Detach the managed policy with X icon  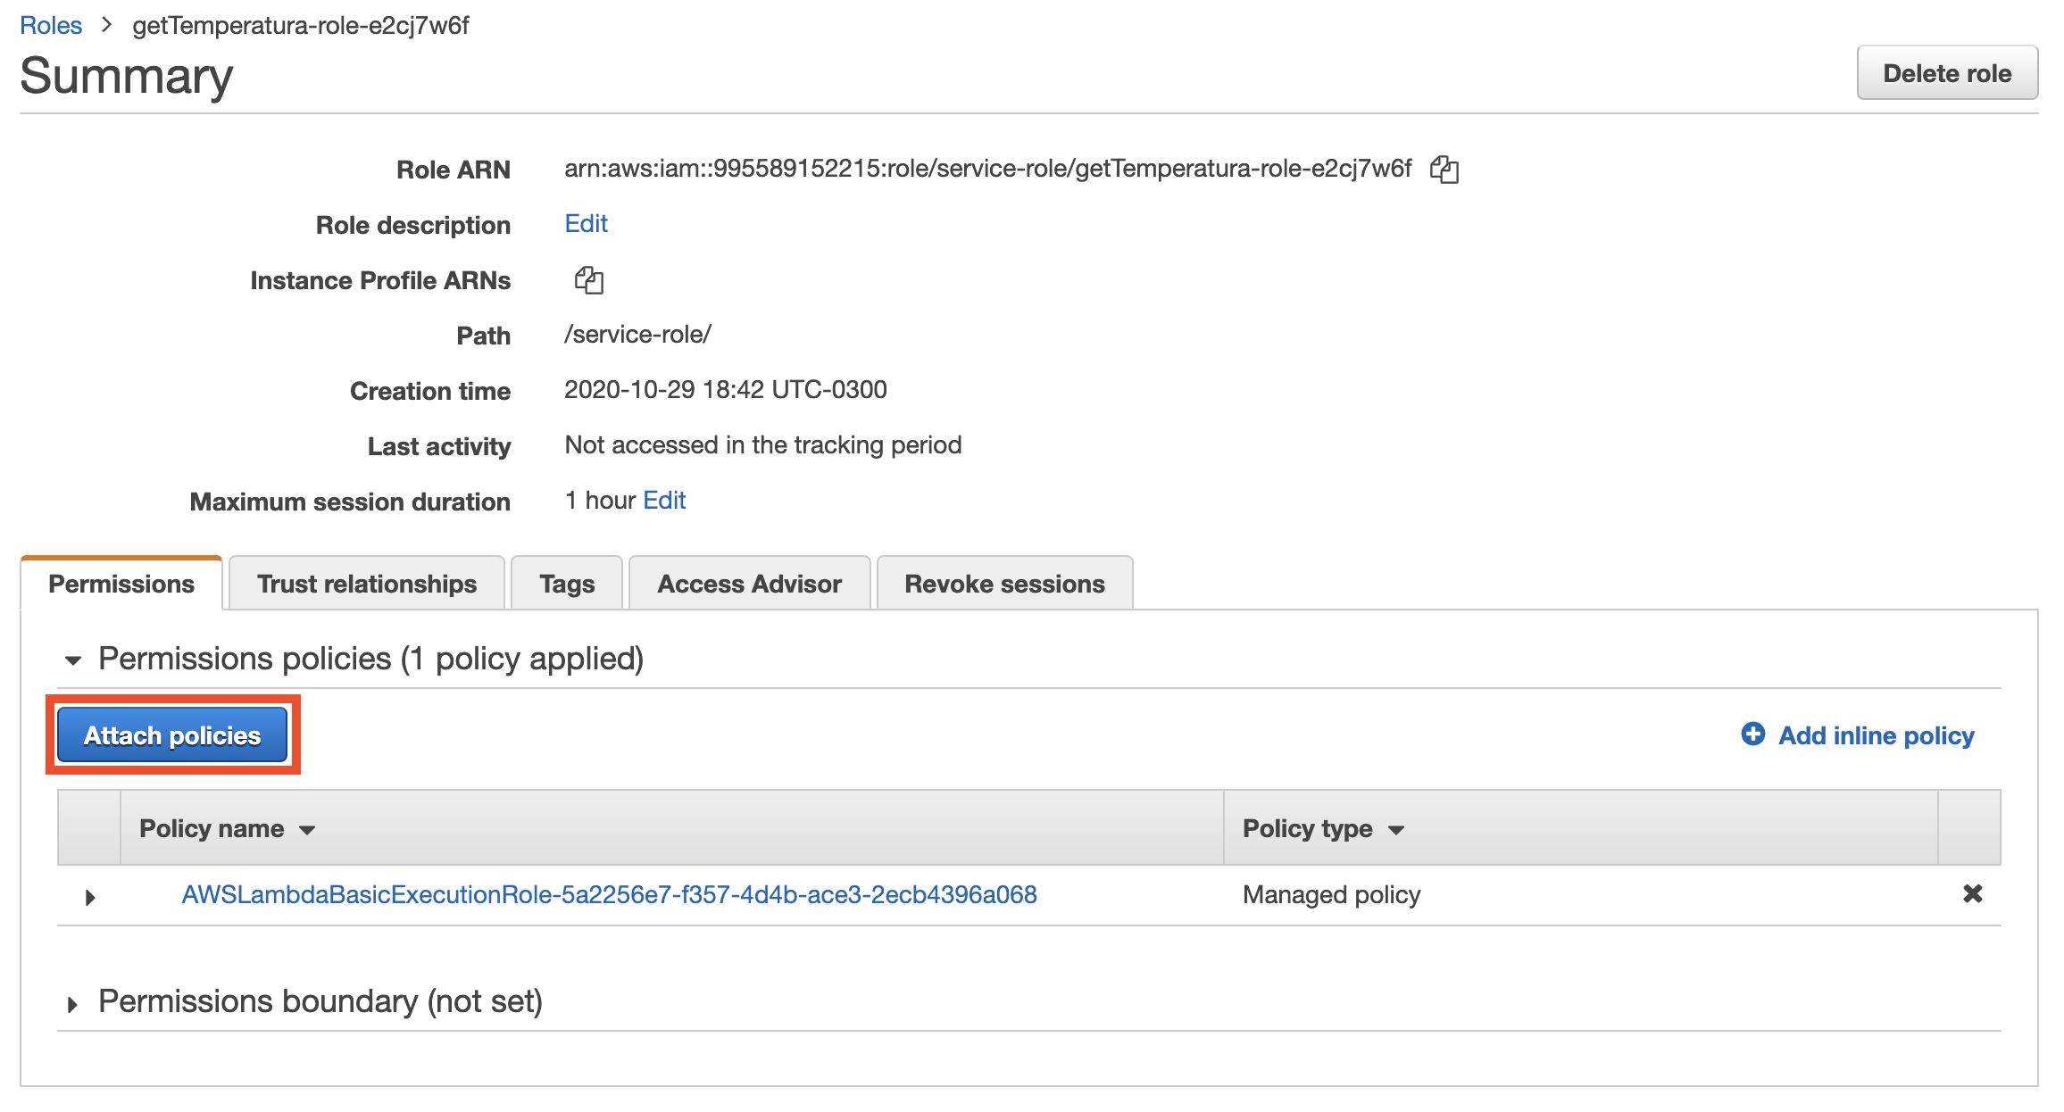coord(1972,893)
